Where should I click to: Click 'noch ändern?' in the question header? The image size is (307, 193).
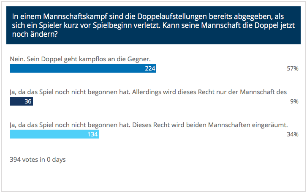35,34
